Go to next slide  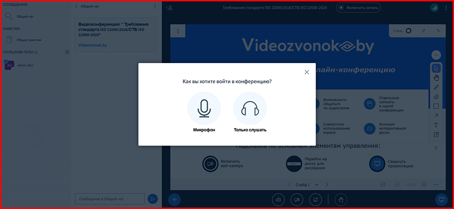[x=326, y=185]
